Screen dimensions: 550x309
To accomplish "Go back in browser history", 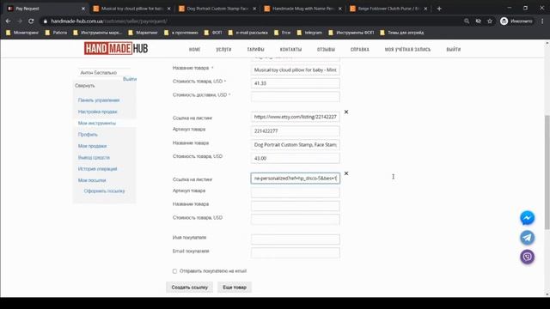I will click(8, 21).
